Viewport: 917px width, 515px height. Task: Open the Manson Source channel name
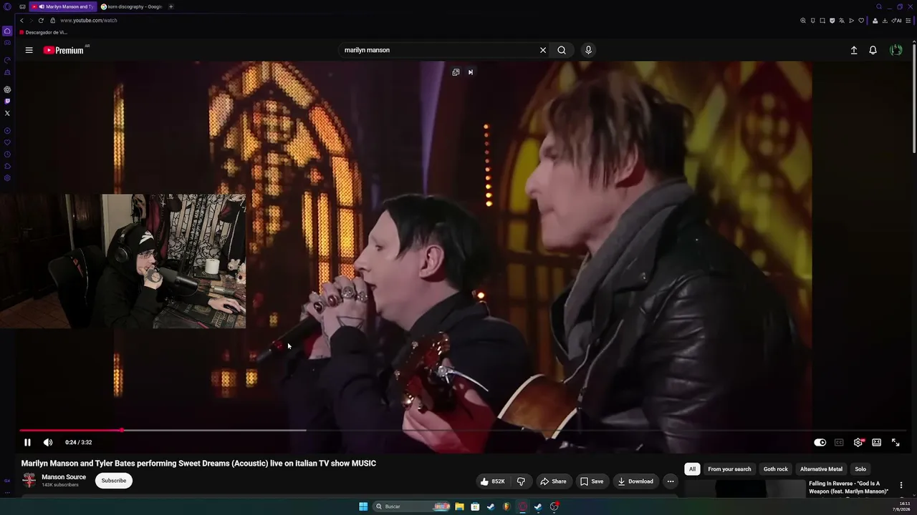click(64, 477)
